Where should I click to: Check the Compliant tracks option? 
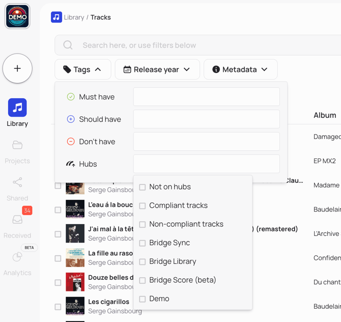(143, 206)
